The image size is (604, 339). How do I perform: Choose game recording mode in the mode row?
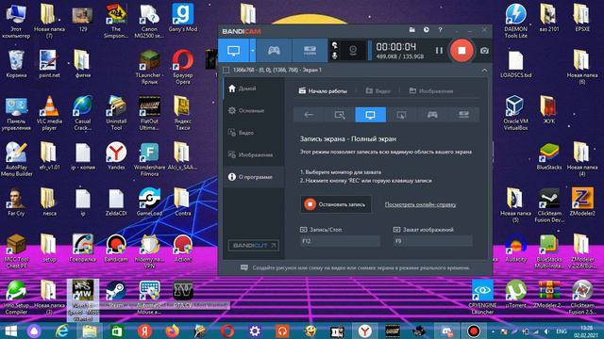point(432,115)
